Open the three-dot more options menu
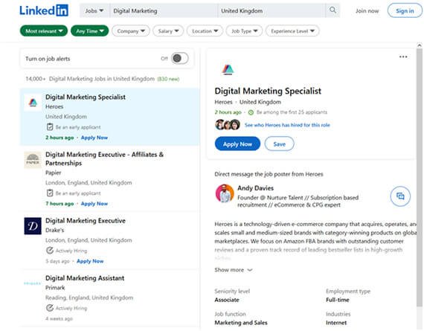This screenshot has width=424, height=331. tap(403, 57)
